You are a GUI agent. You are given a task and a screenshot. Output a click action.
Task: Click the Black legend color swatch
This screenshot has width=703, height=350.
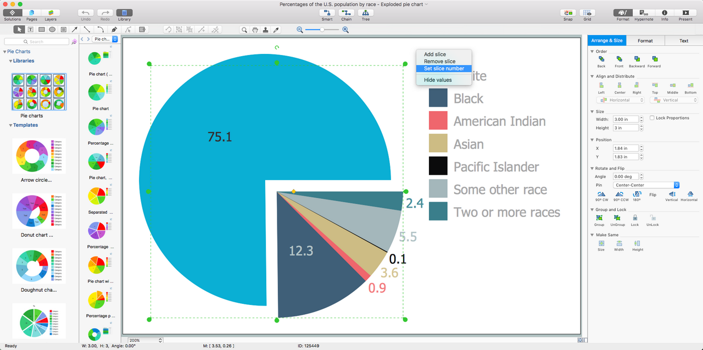[438, 98]
